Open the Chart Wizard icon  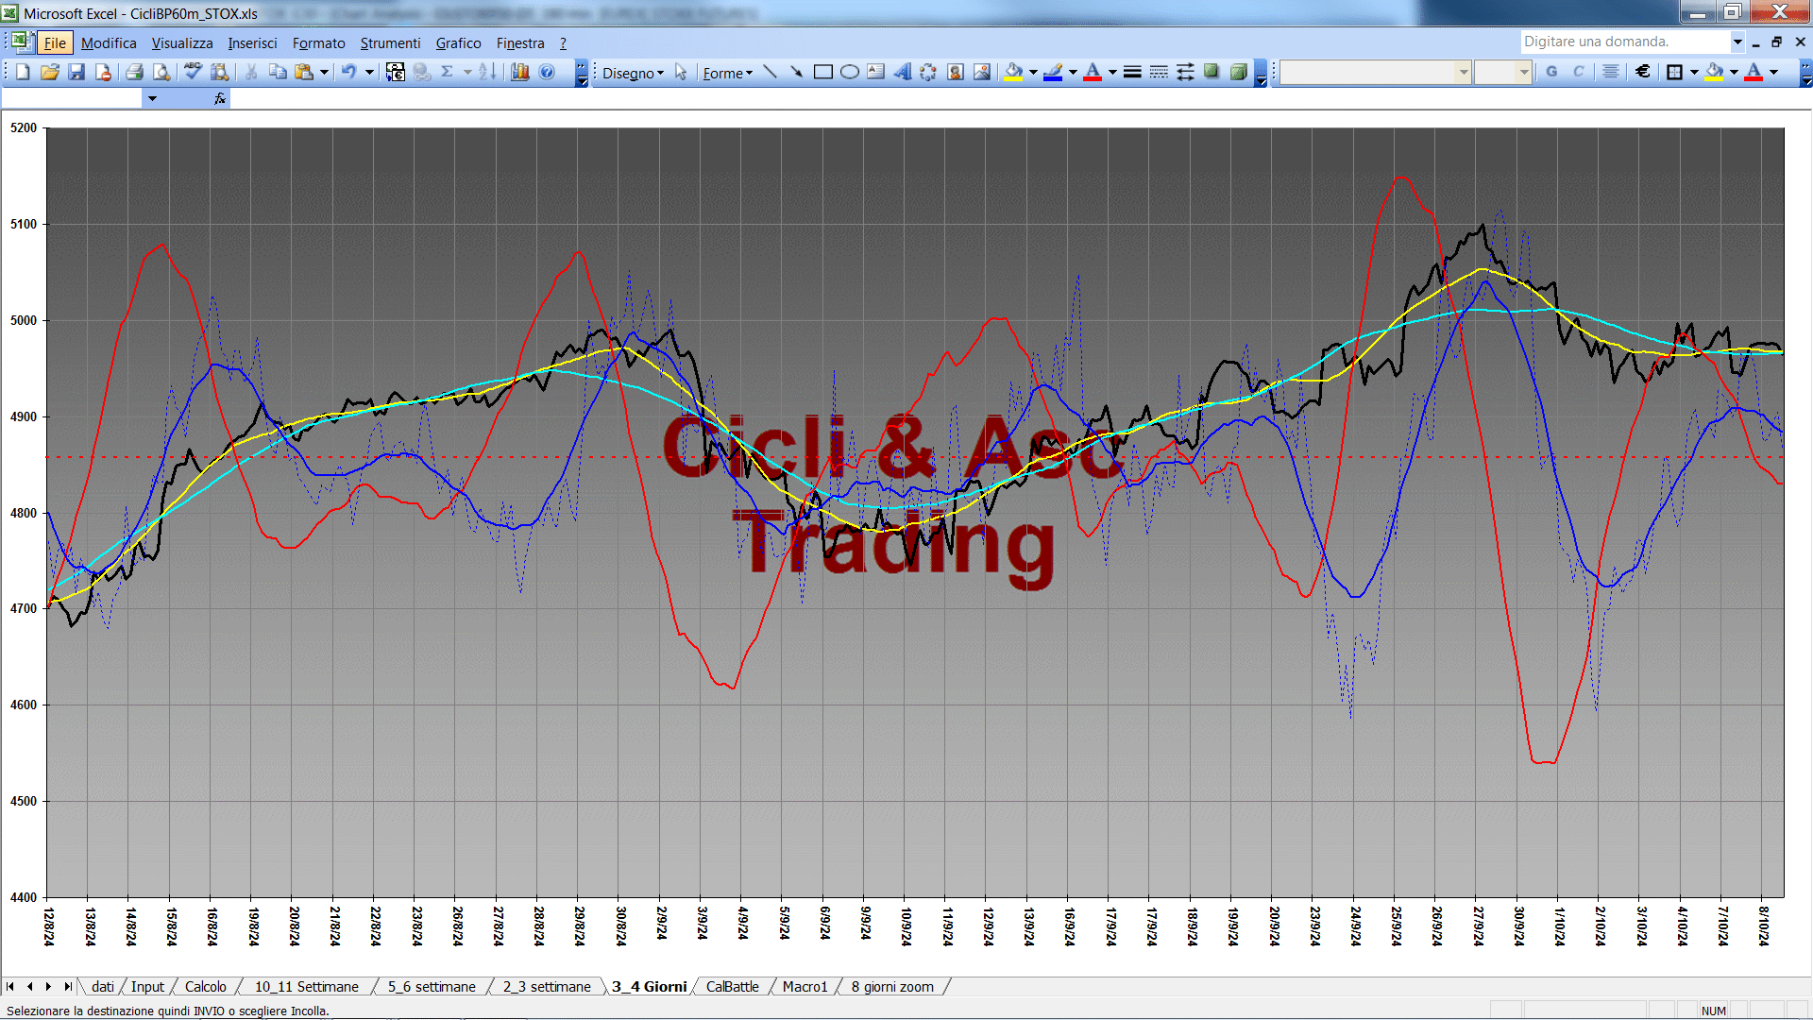(x=520, y=72)
